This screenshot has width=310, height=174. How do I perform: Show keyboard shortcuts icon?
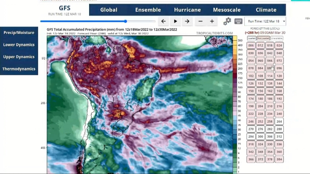238,21
